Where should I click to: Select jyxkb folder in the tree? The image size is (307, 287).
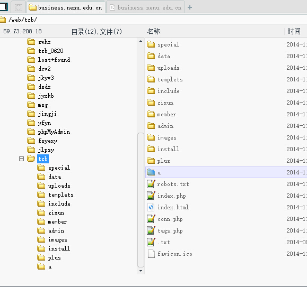[46, 96]
